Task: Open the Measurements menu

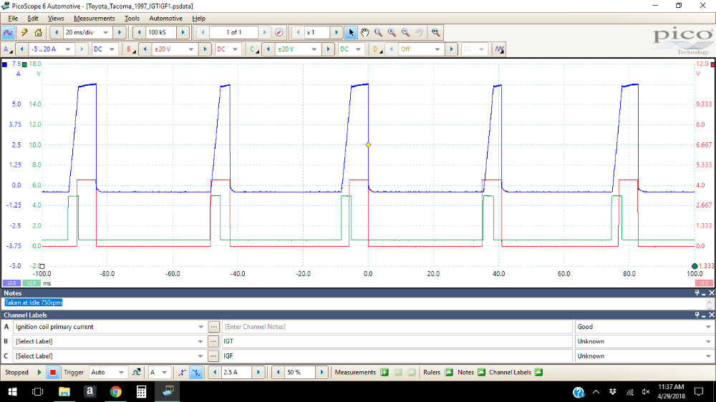Action: point(94,19)
